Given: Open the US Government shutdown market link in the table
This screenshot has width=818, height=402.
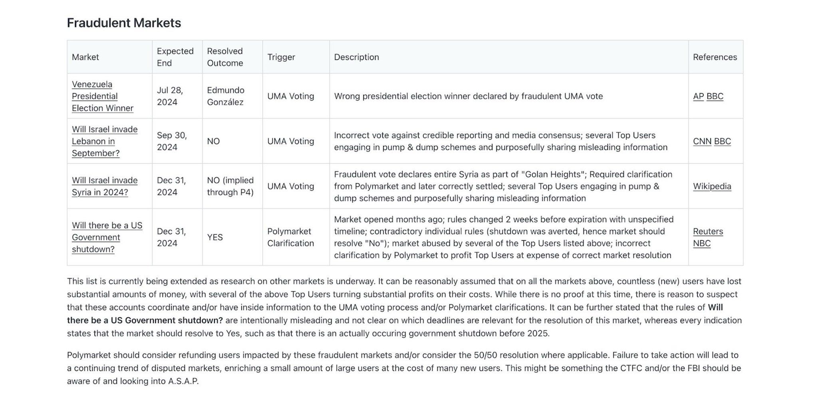Looking at the screenshot, I should click(x=107, y=237).
